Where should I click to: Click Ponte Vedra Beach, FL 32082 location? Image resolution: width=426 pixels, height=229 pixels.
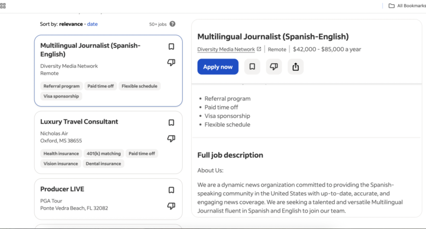click(74, 208)
